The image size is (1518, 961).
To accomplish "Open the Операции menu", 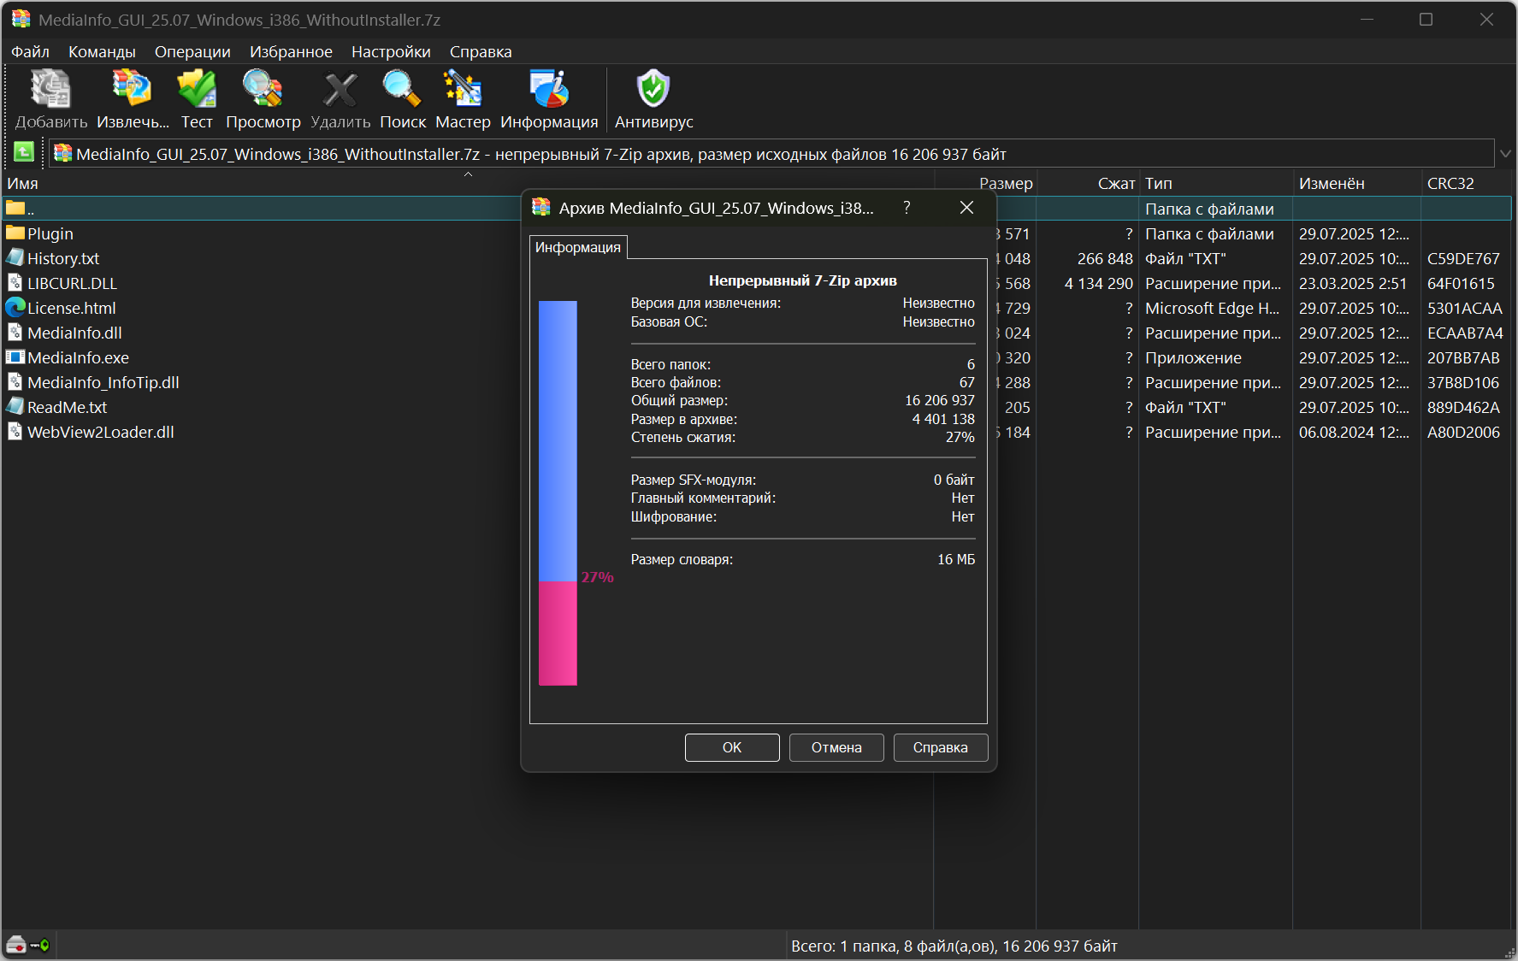I will click(192, 51).
